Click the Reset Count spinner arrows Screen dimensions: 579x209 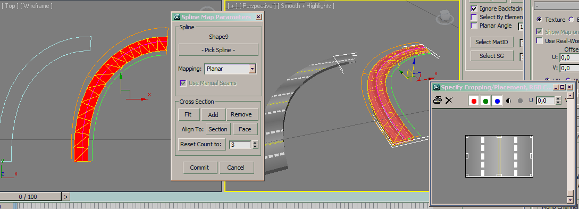point(255,145)
